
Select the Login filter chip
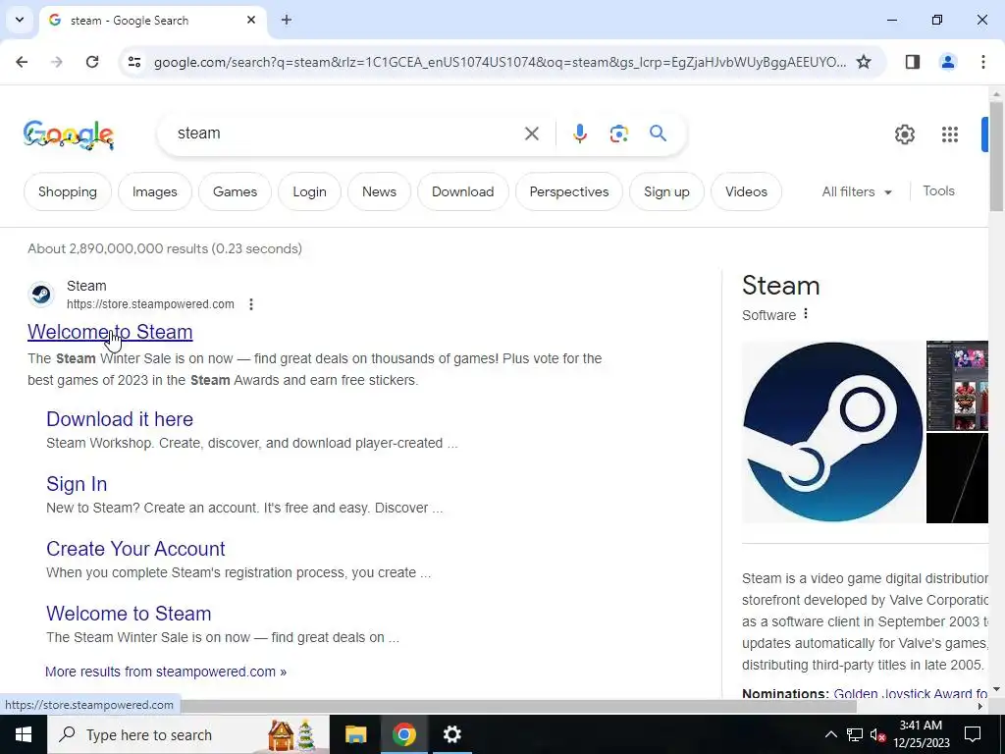click(x=309, y=191)
